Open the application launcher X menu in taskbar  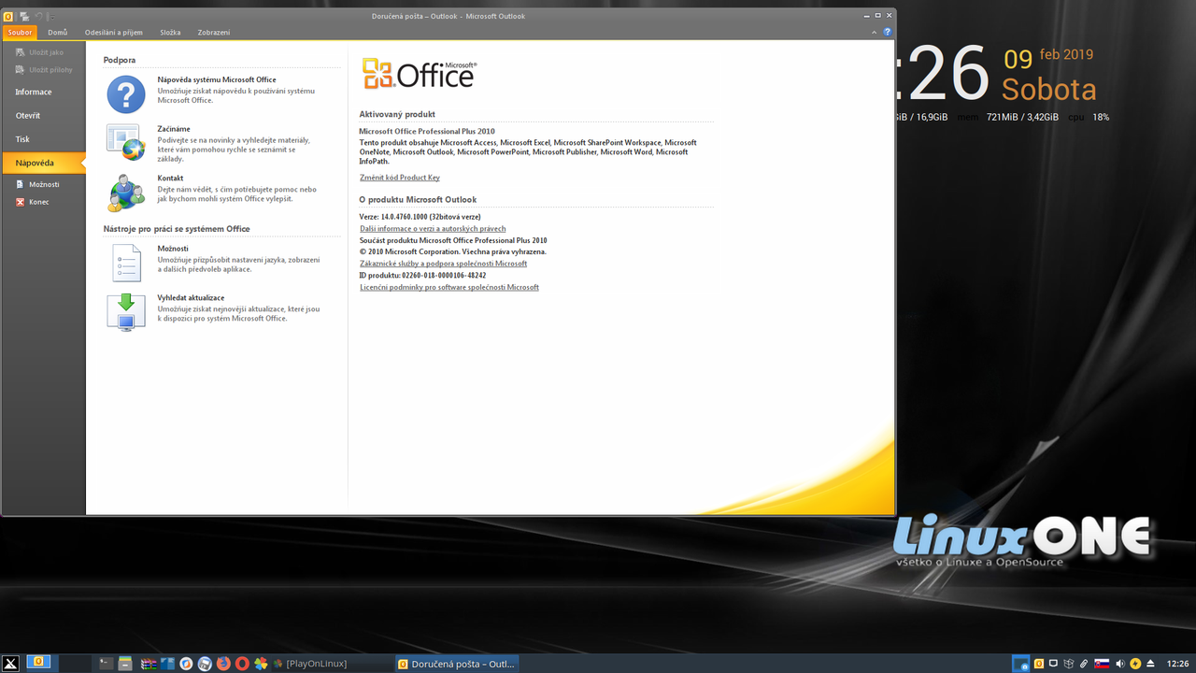[x=10, y=664]
